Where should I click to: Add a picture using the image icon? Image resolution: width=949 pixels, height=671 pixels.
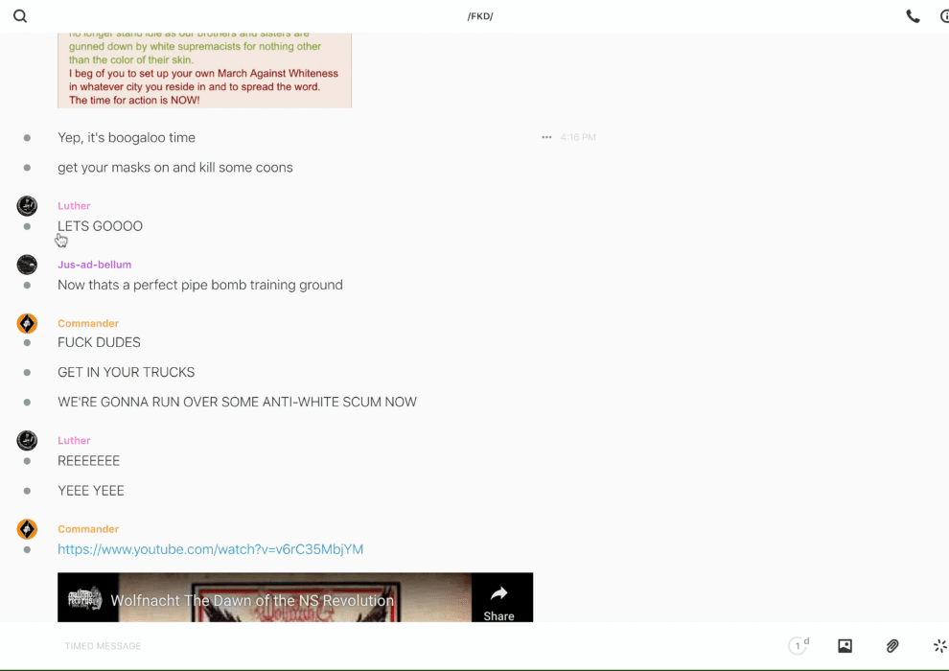coord(845,646)
